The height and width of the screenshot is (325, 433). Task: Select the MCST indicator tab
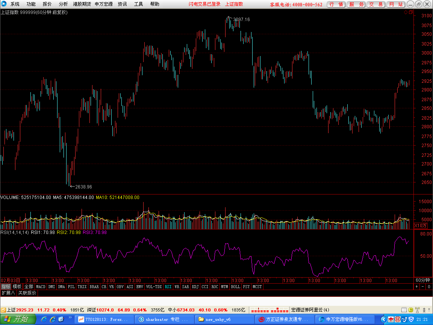click(x=257, y=287)
